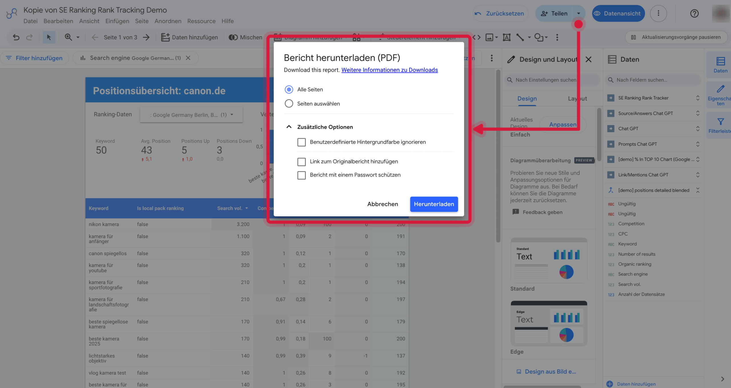Select the shape tool icon
The width and height of the screenshot is (731, 388).
[539, 37]
